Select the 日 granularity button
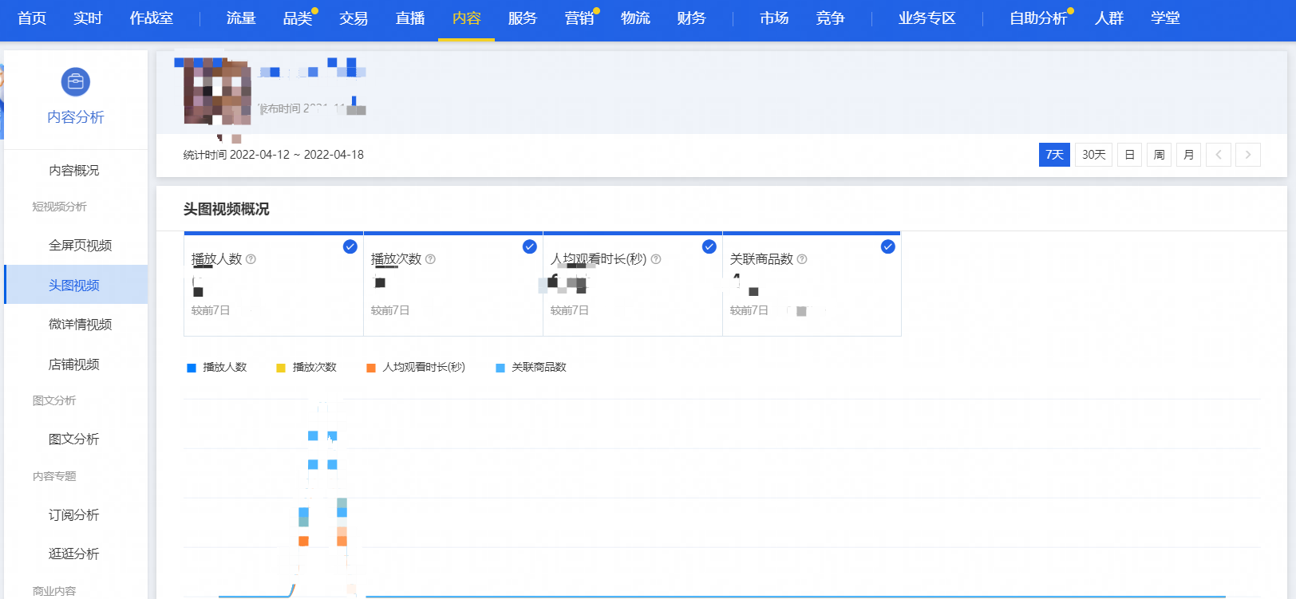Viewport: 1296px width, 599px height. pyautogui.click(x=1129, y=155)
